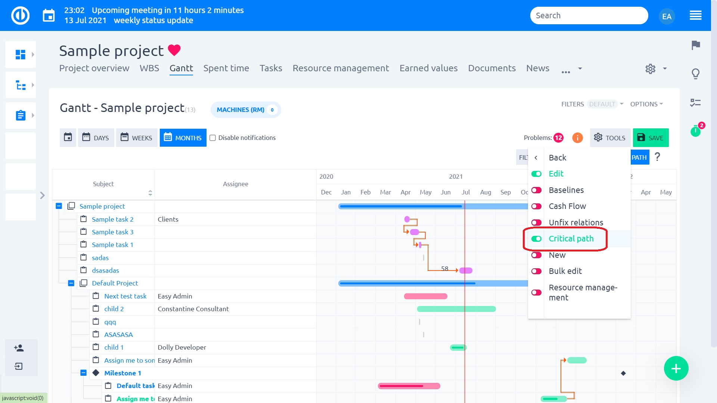Turn off the Edit toggle

(536, 174)
